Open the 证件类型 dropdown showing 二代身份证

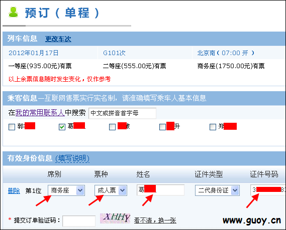point(235,190)
